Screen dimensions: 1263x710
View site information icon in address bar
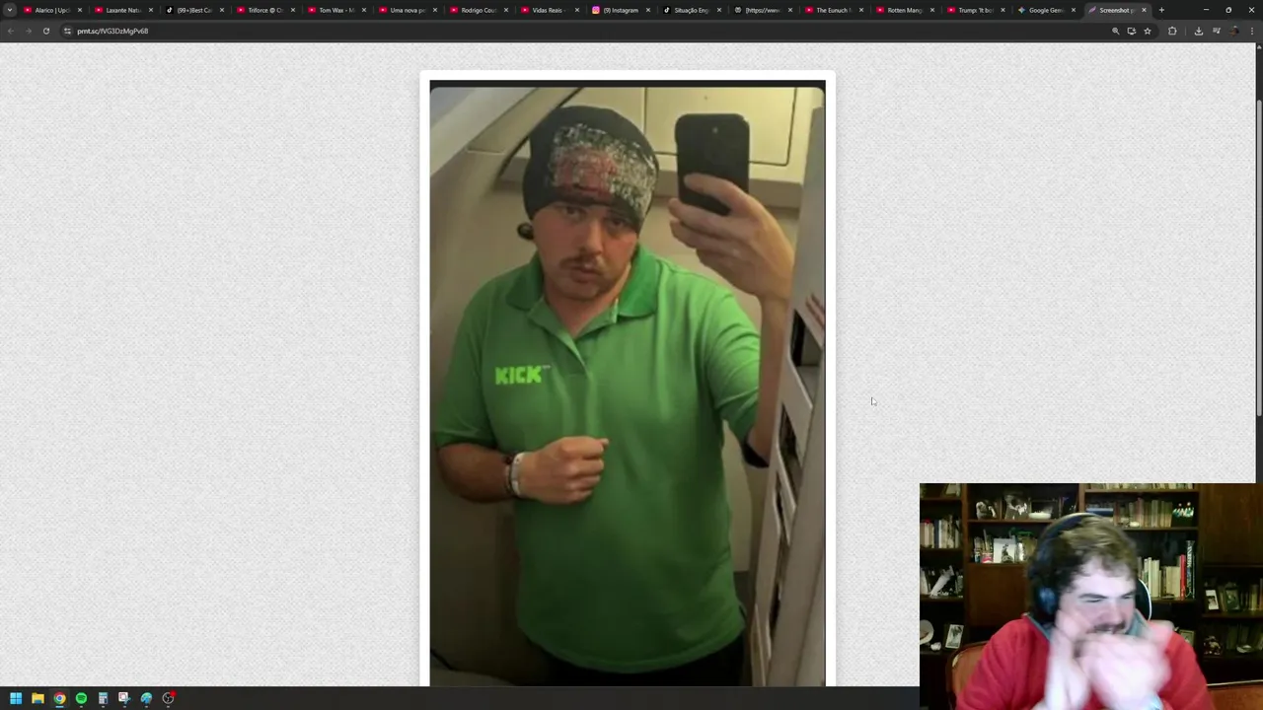(67, 31)
